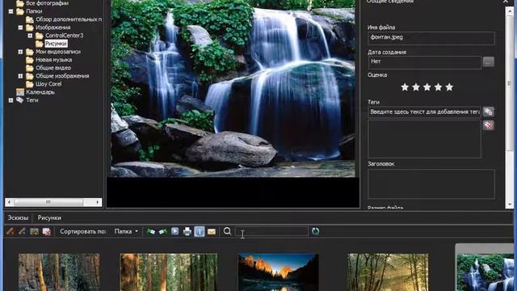This screenshot has height=291, width=517.
Task: Collapse the Папки tree node
Action: pyautogui.click(x=11, y=11)
